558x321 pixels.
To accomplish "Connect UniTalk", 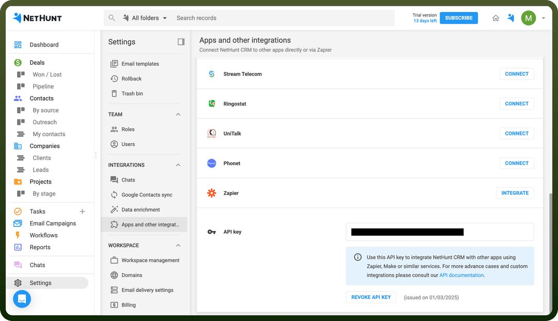I will point(517,133).
